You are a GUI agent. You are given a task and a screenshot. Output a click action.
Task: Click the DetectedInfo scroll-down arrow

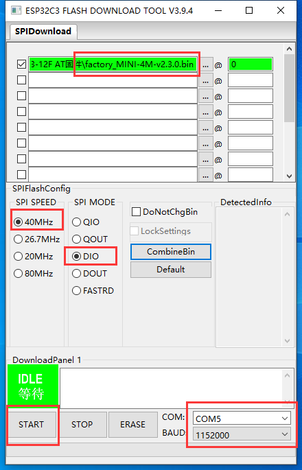click(x=287, y=341)
